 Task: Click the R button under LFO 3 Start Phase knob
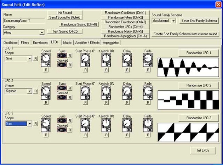[85, 135]
